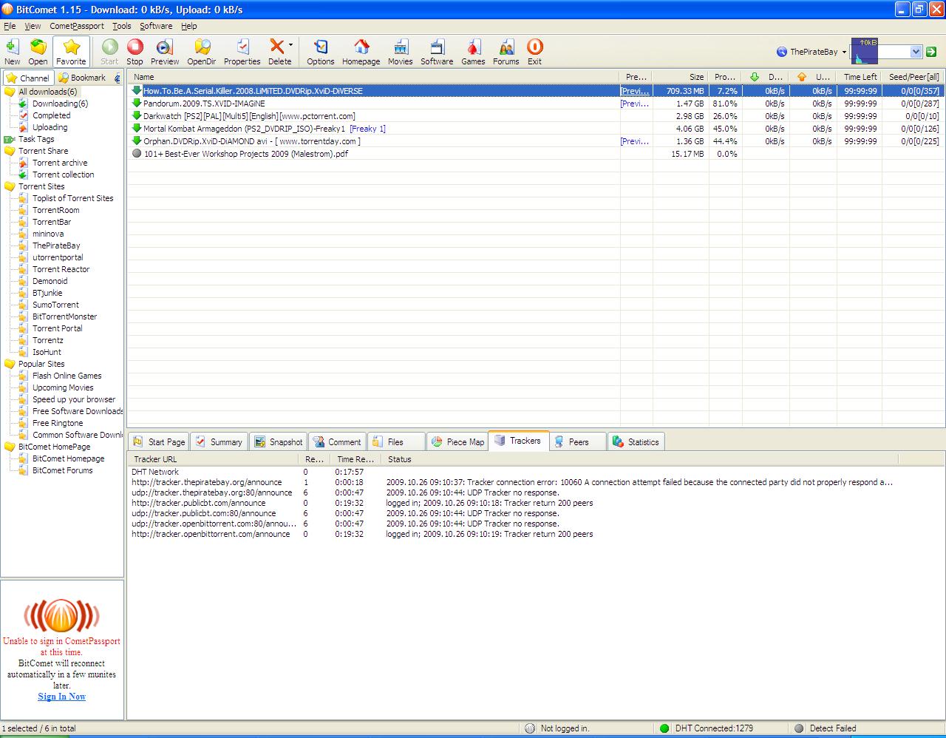This screenshot has height=738, width=946.
Task: Toggle the Favorite panel star button
Action: [71, 52]
